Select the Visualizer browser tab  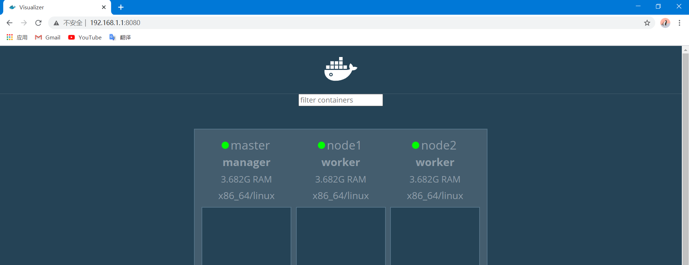(x=57, y=8)
